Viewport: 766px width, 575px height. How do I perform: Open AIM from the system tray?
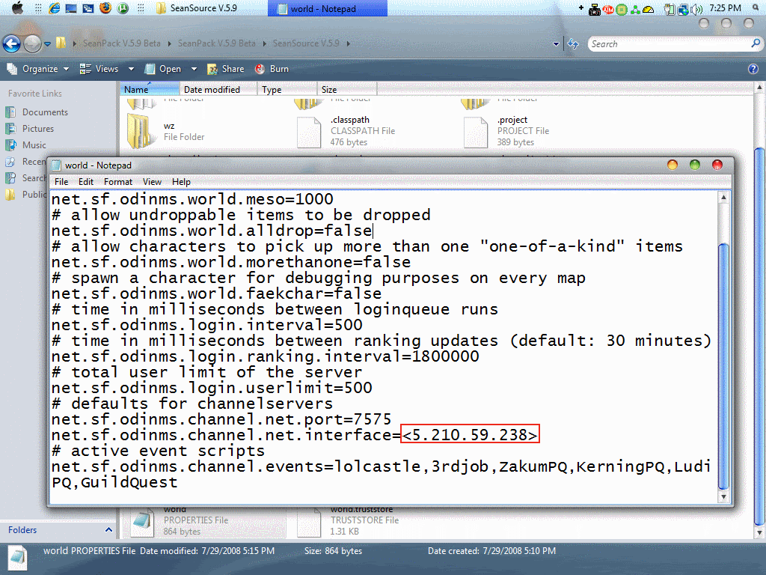click(x=608, y=9)
